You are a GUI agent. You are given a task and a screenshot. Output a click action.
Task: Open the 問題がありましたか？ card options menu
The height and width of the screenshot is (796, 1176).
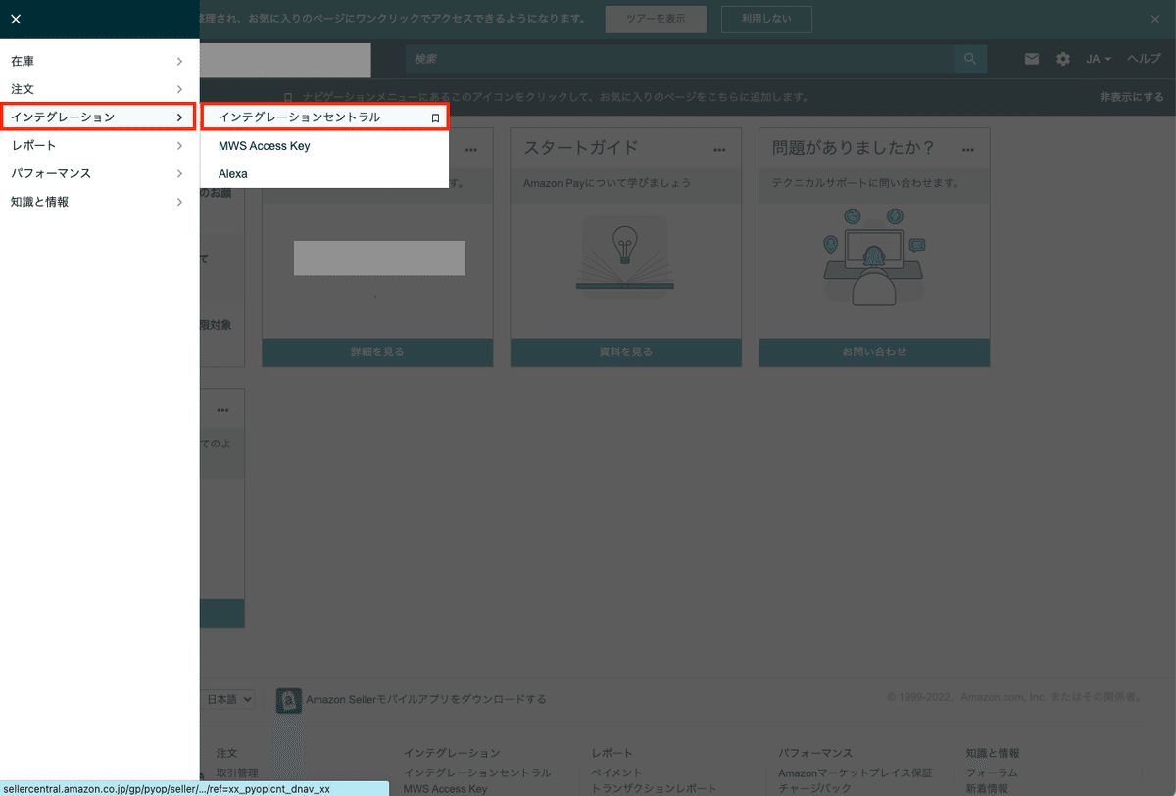pyautogui.click(x=968, y=149)
